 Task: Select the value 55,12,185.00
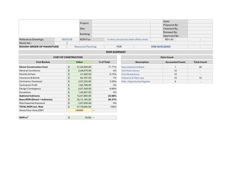pos(79,99)
